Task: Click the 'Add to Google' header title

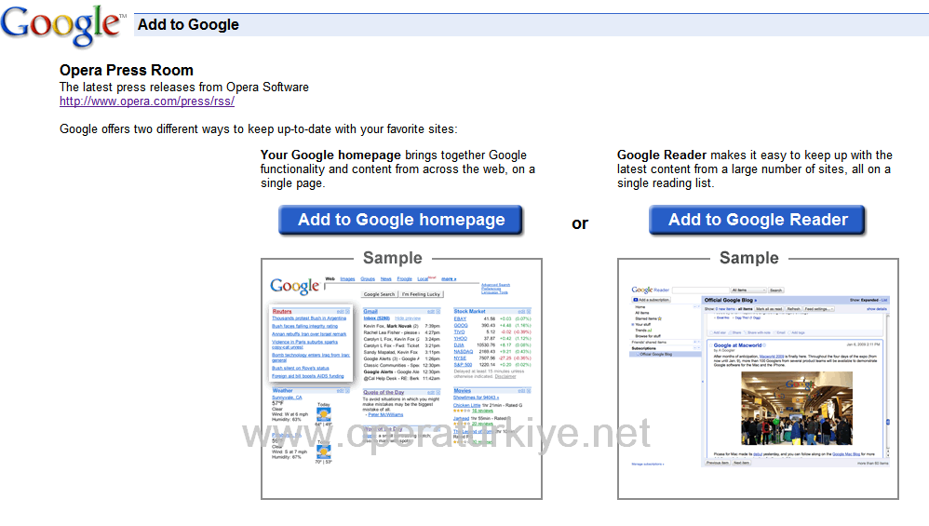Action: tap(188, 25)
